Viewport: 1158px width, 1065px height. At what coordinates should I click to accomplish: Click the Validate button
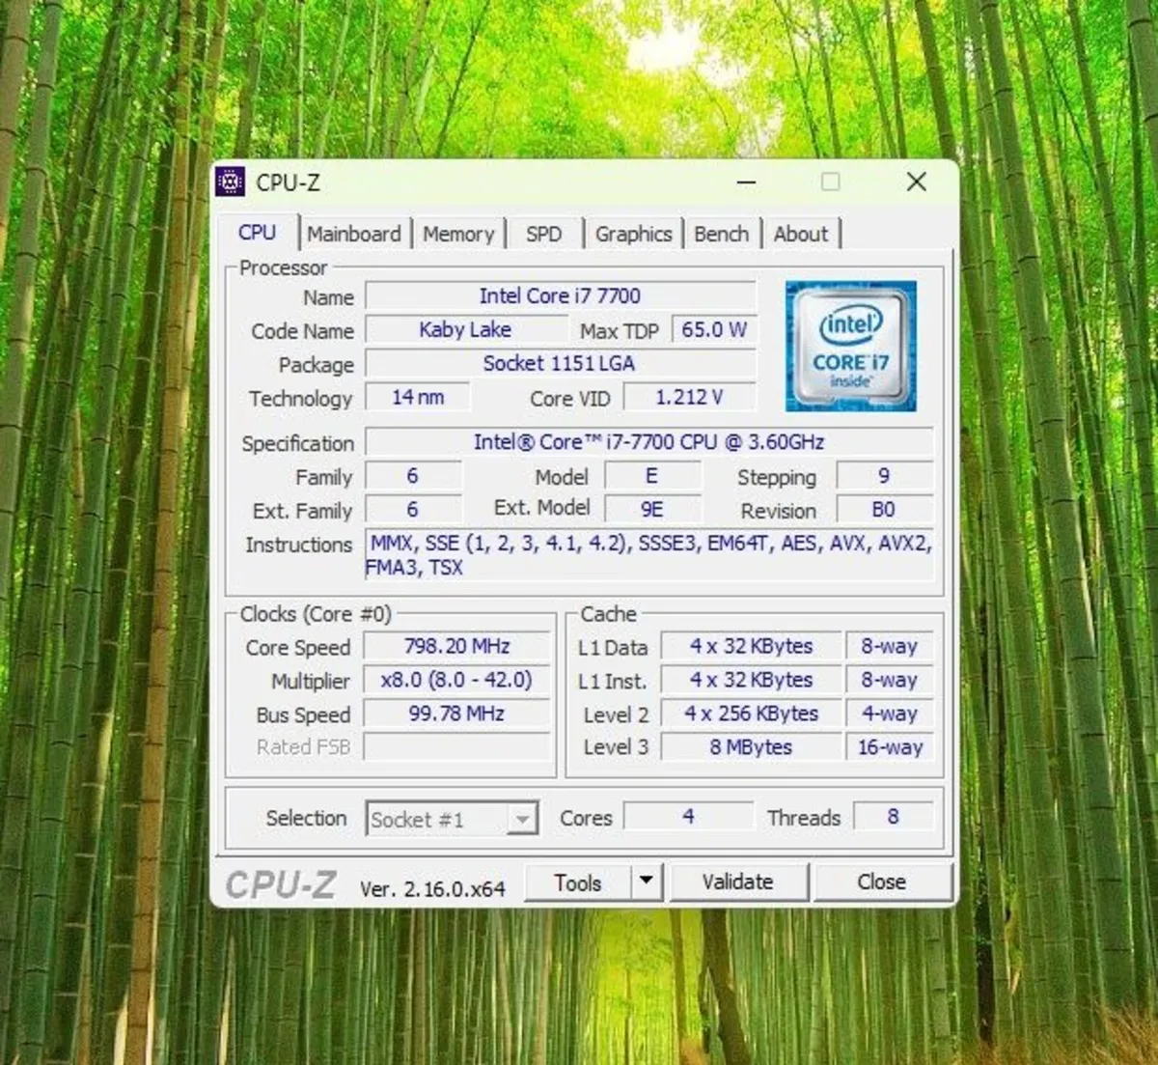pos(738,882)
